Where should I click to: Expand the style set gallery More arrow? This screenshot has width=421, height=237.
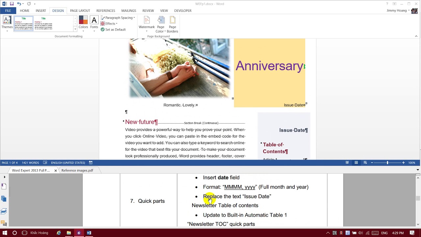pos(75,29)
